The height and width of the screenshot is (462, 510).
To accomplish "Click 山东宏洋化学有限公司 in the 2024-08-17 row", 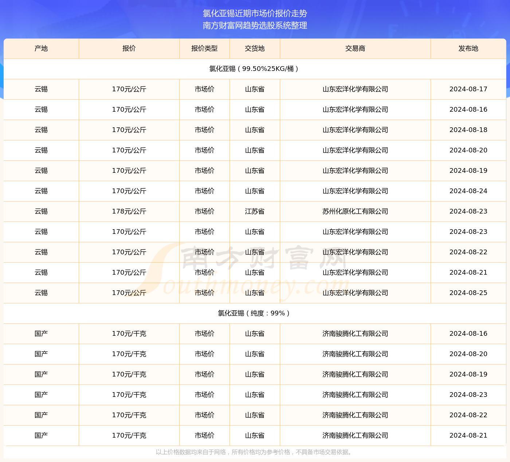I will (x=355, y=89).
